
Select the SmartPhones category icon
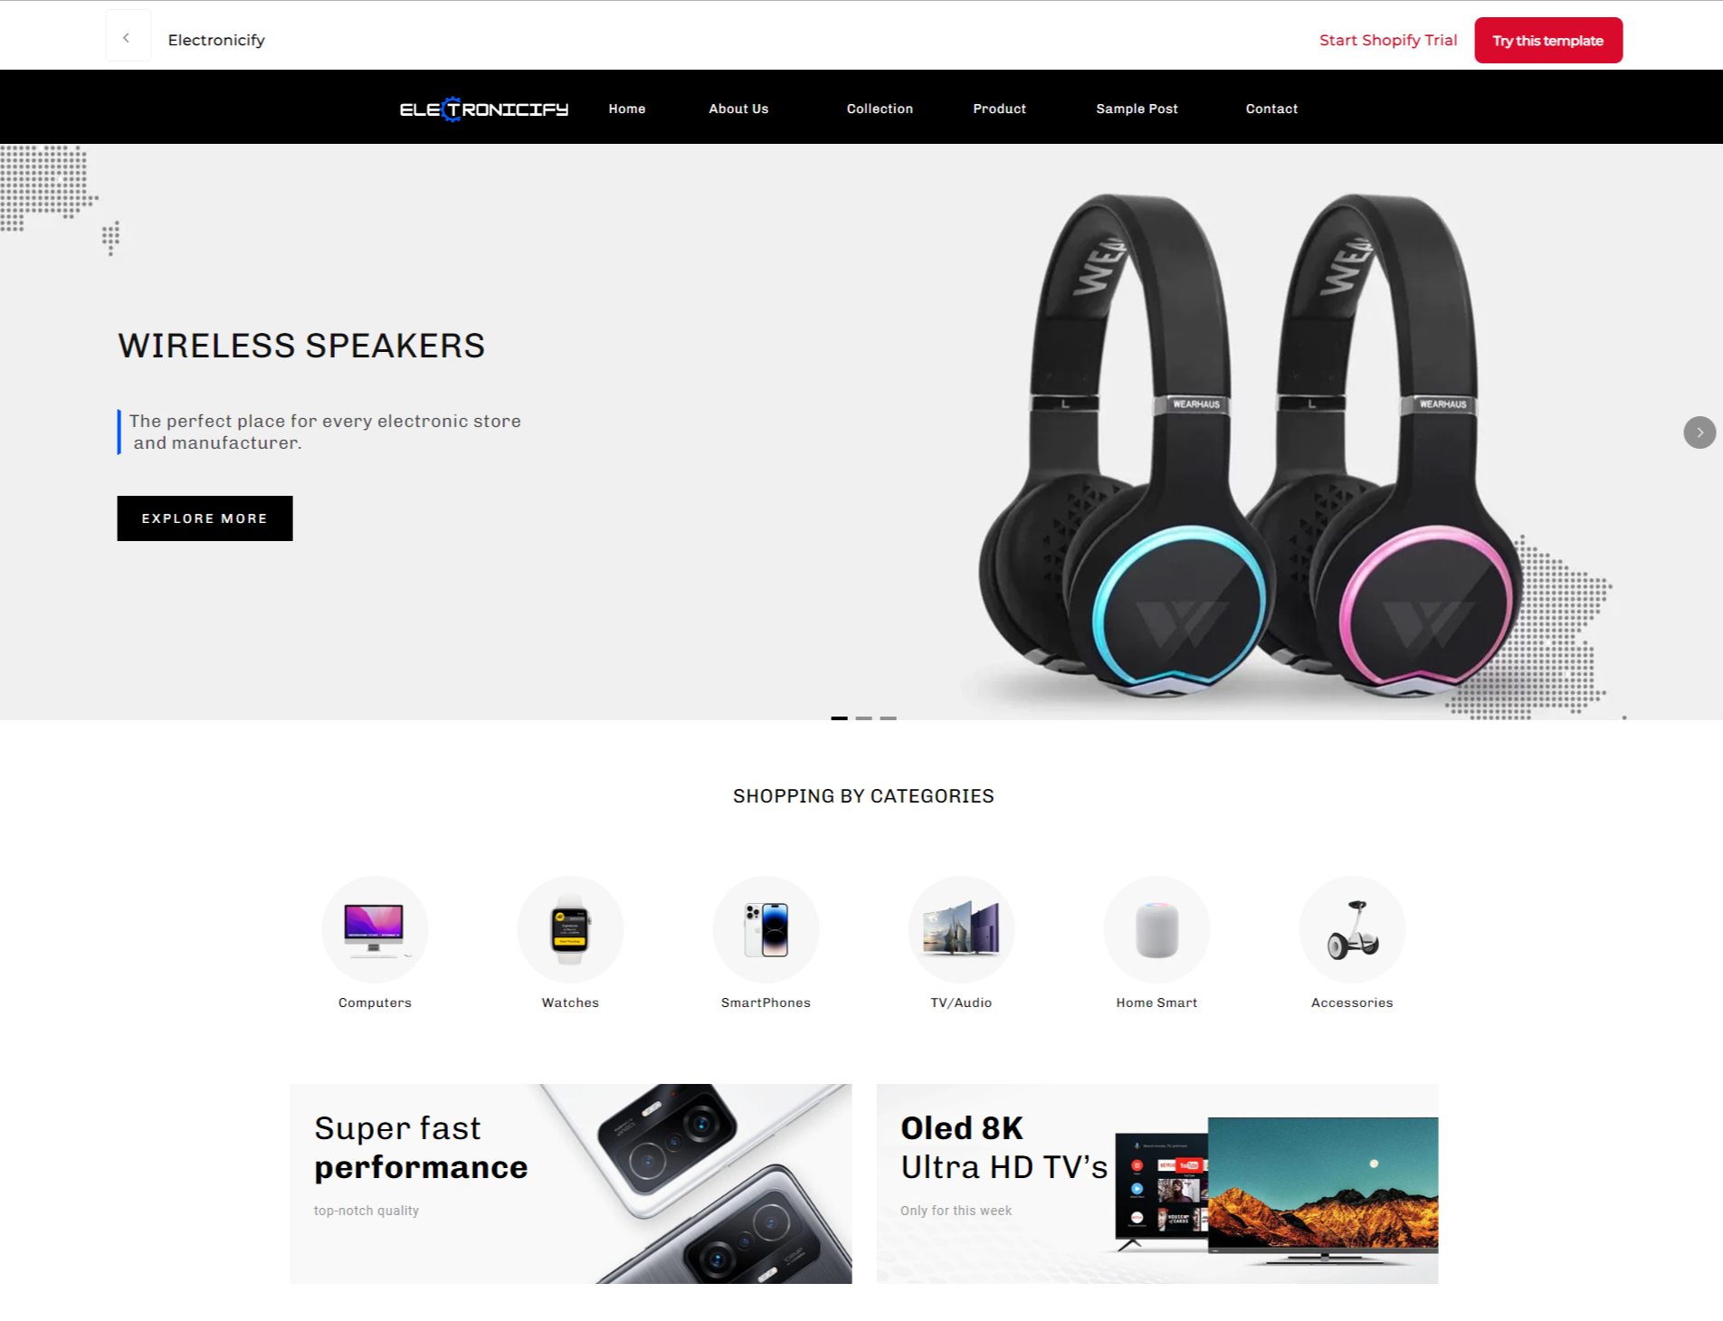(766, 929)
